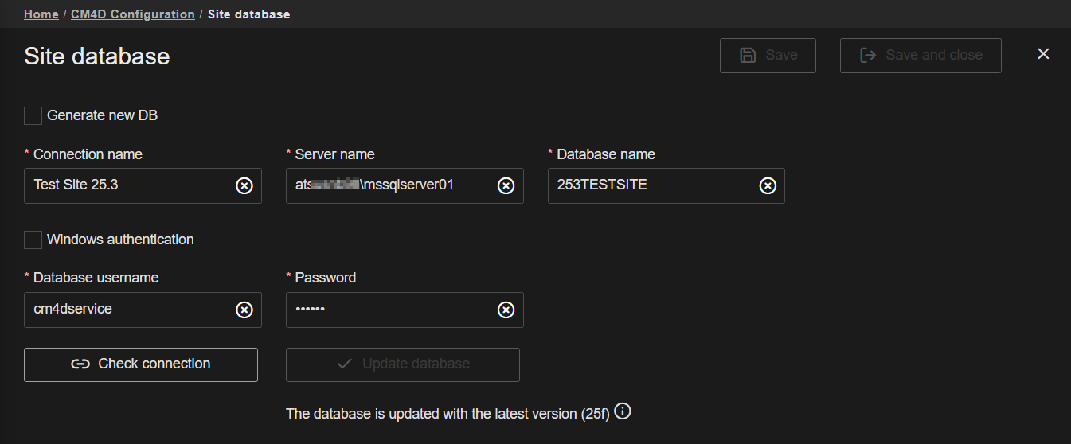This screenshot has height=444, width=1071.
Task: Clear the Connection name field
Action: (x=244, y=185)
